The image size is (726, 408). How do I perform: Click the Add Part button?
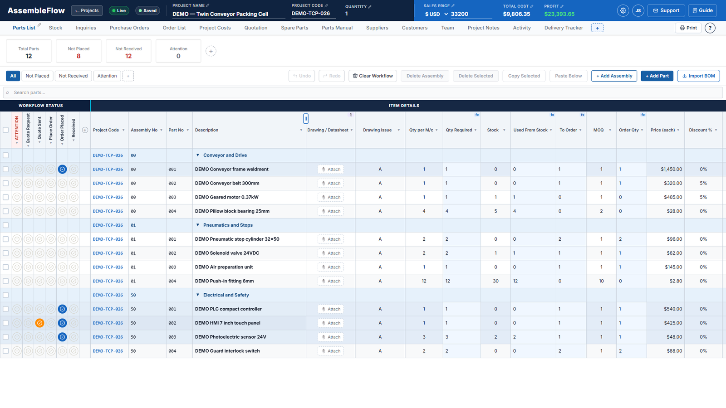657,76
